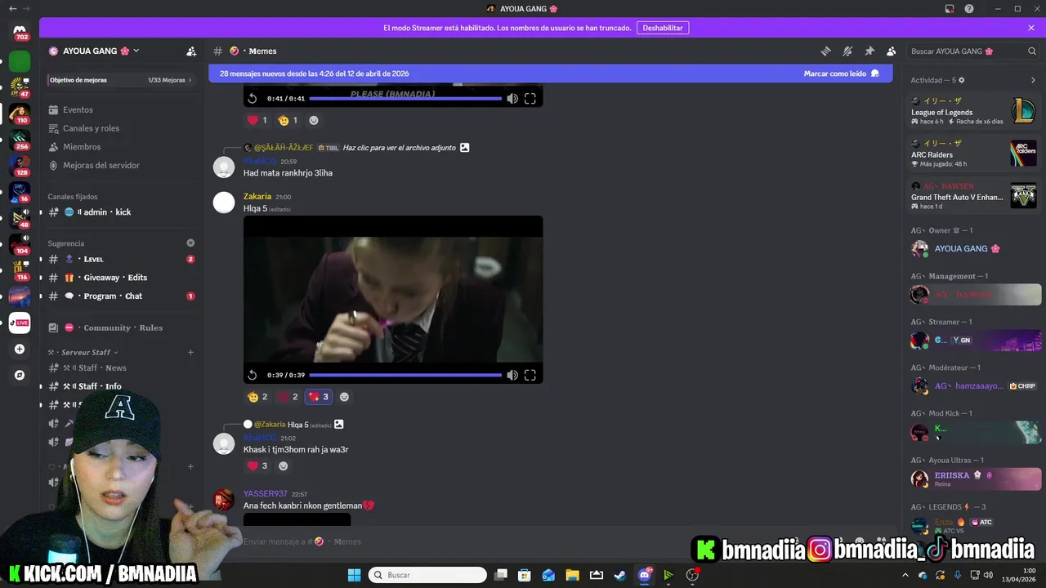Screen dimensions: 1046x588
Task: Mute Zakaria's 0:39 video
Action: click(x=512, y=375)
